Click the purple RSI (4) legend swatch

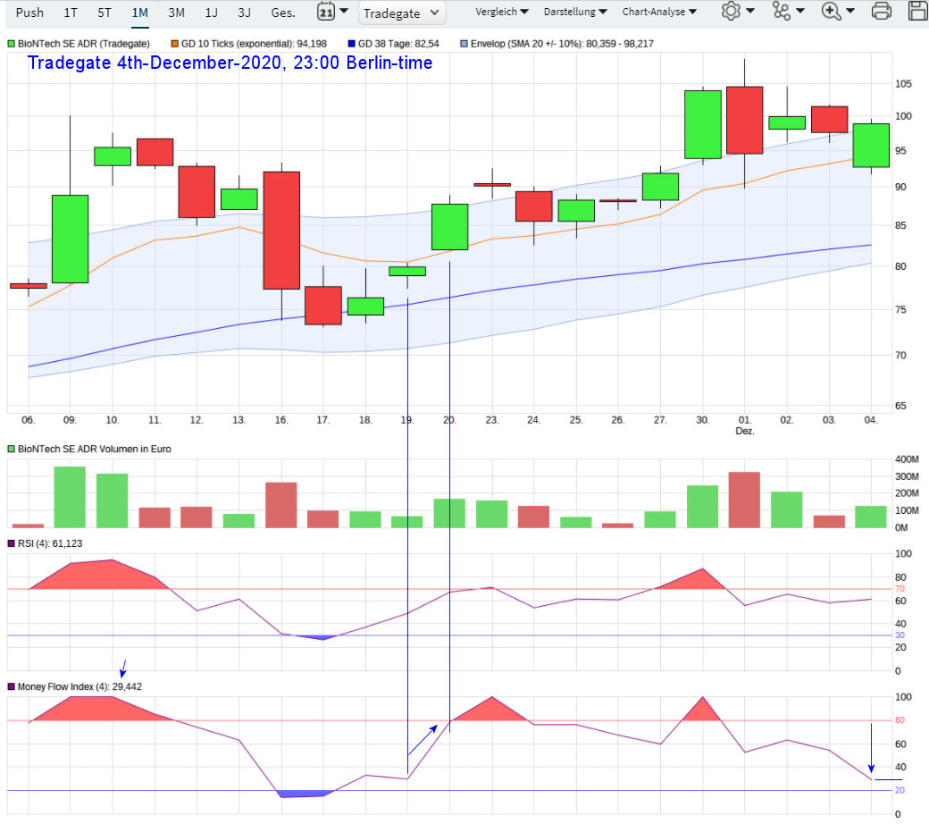click(x=12, y=543)
